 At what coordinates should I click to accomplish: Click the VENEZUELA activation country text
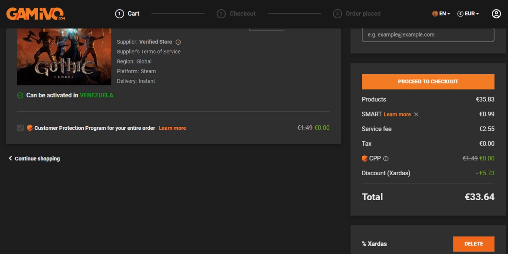click(x=97, y=95)
